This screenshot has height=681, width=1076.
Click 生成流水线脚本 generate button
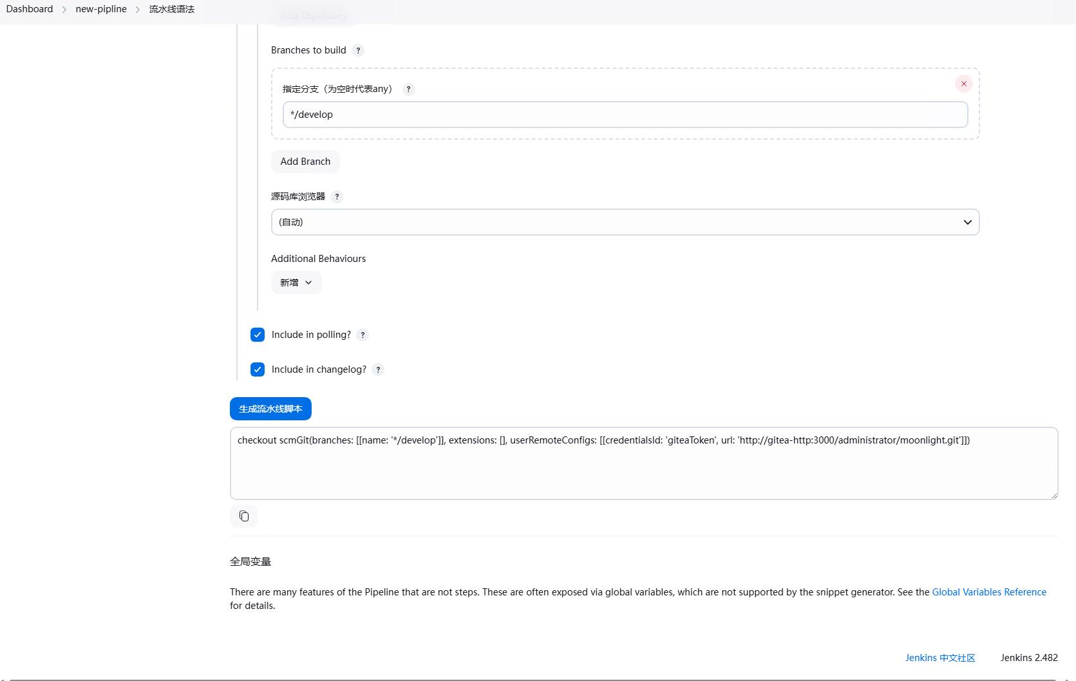coord(270,409)
